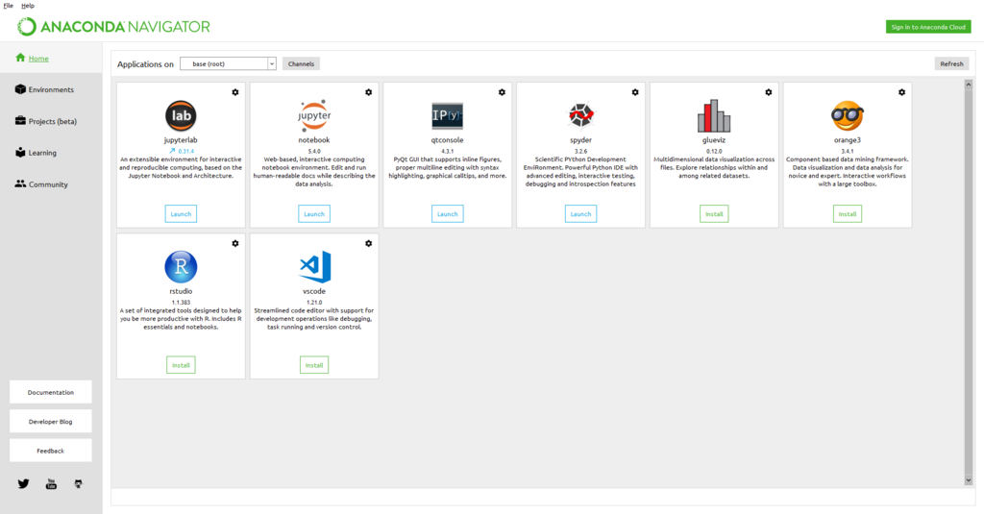Open the vscode gear settings
This screenshot has height=514, width=984.
[368, 243]
